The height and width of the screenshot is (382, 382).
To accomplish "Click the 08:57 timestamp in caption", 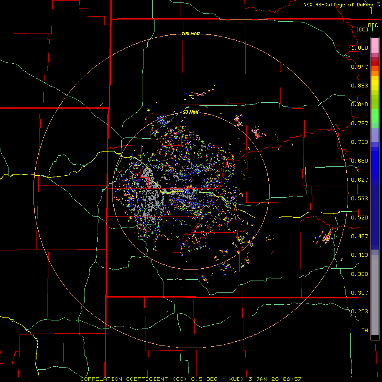I will point(292,379).
